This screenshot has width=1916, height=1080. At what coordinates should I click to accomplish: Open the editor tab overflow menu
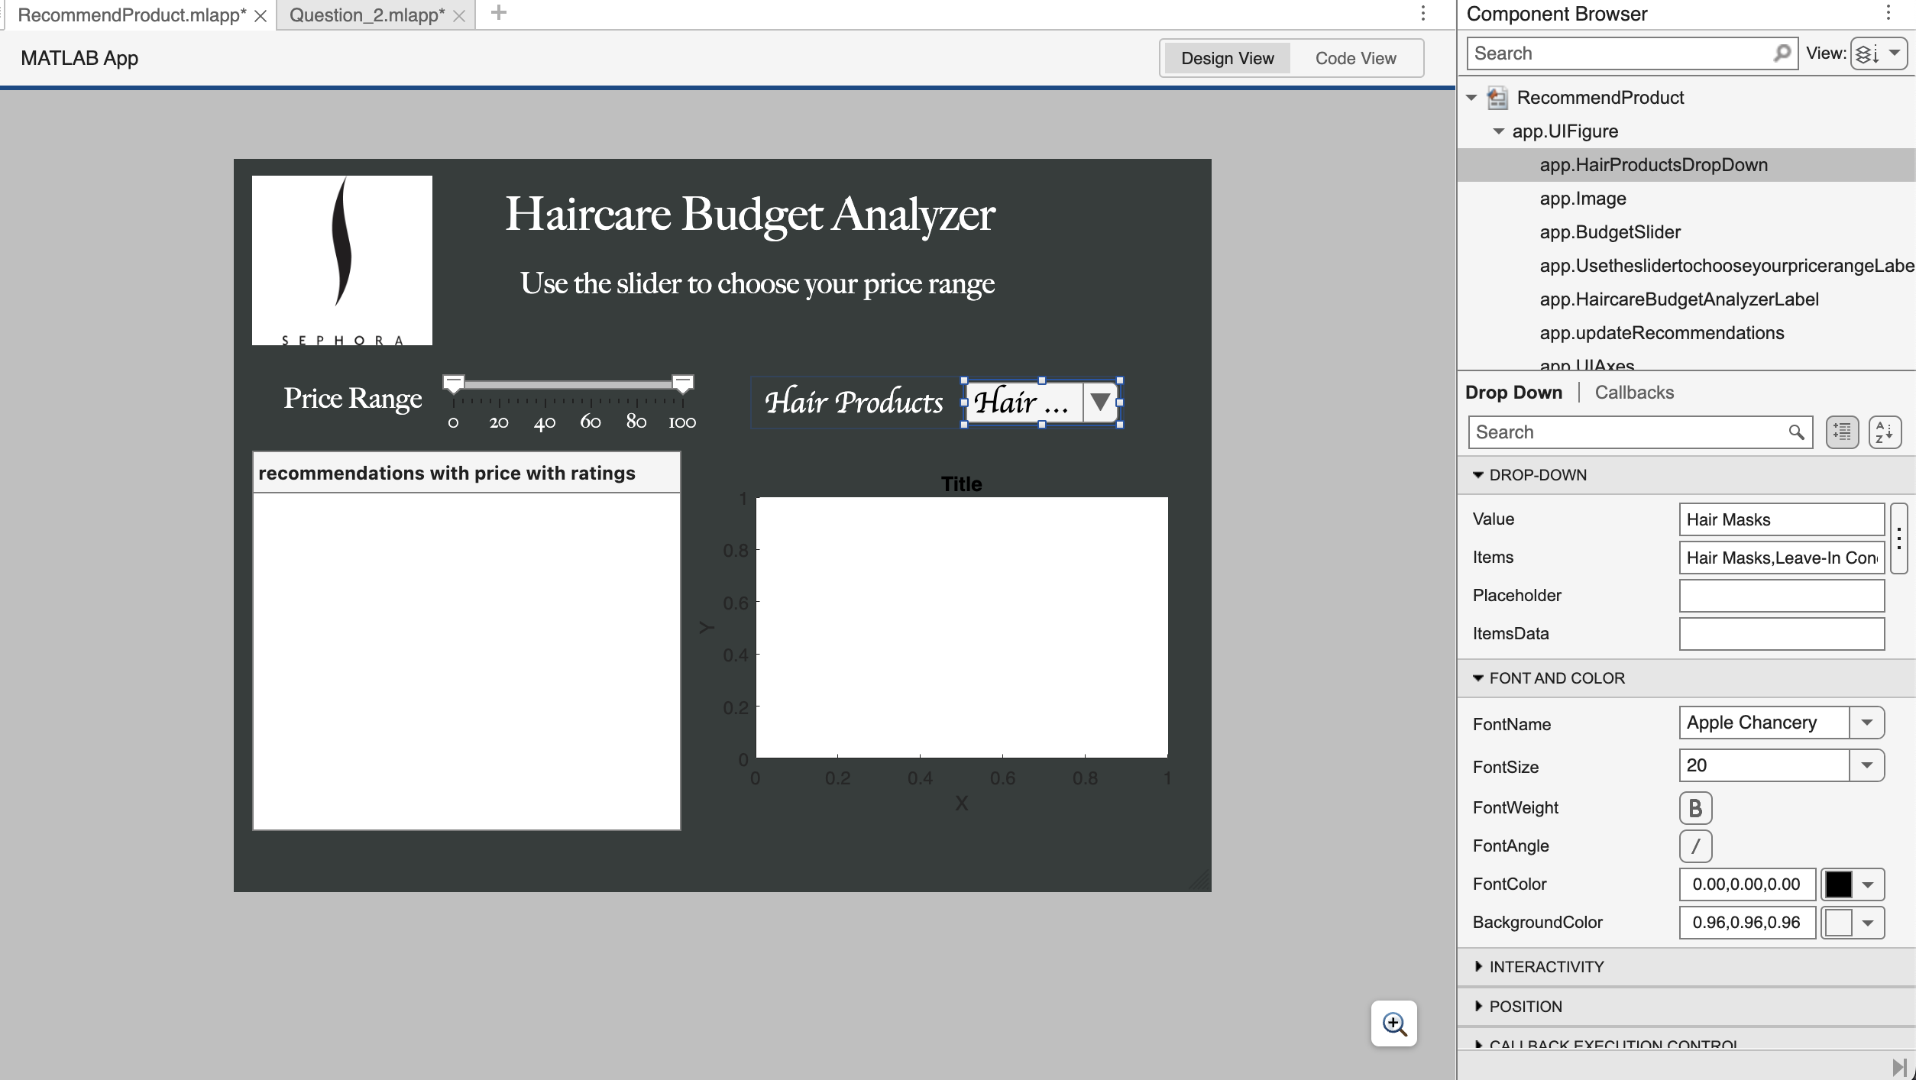click(x=1424, y=13)
